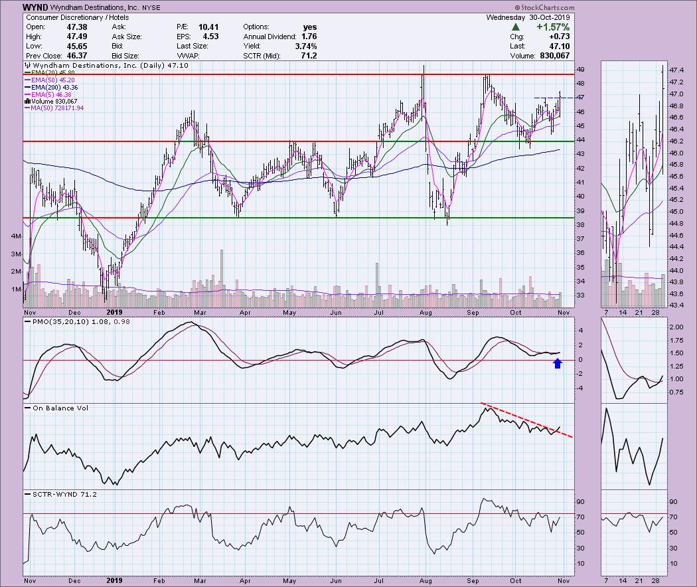Click the red dashed OBV trendline

coord(527,420)
